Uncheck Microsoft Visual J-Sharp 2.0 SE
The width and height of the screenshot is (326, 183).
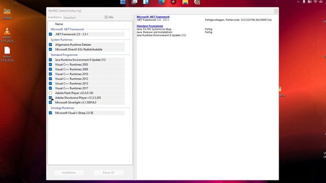[x=50, y=113]
